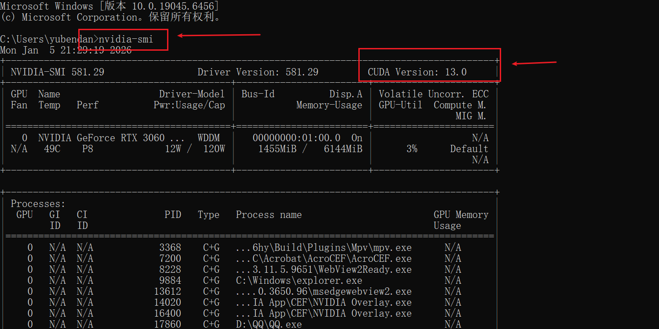Select PID 3368 in process list

[x=170, y=248]
